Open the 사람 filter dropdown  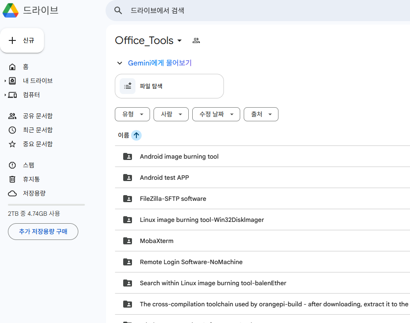[171, 114]
